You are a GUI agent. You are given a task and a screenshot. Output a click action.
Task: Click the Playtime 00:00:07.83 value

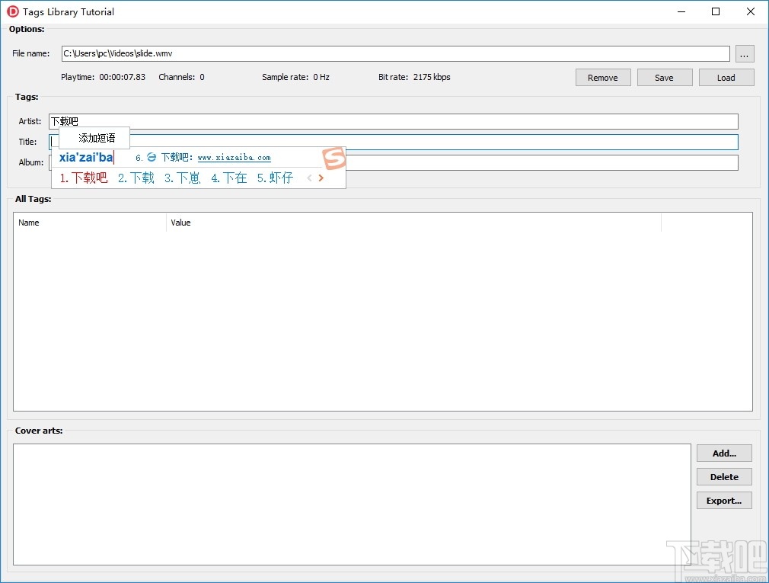click(122, 77)
